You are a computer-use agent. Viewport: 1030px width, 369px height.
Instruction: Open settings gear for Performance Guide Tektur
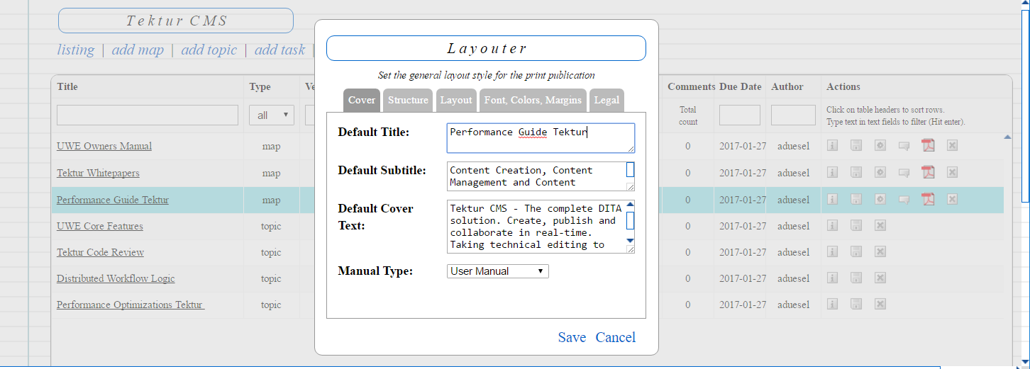click(880, 200)
